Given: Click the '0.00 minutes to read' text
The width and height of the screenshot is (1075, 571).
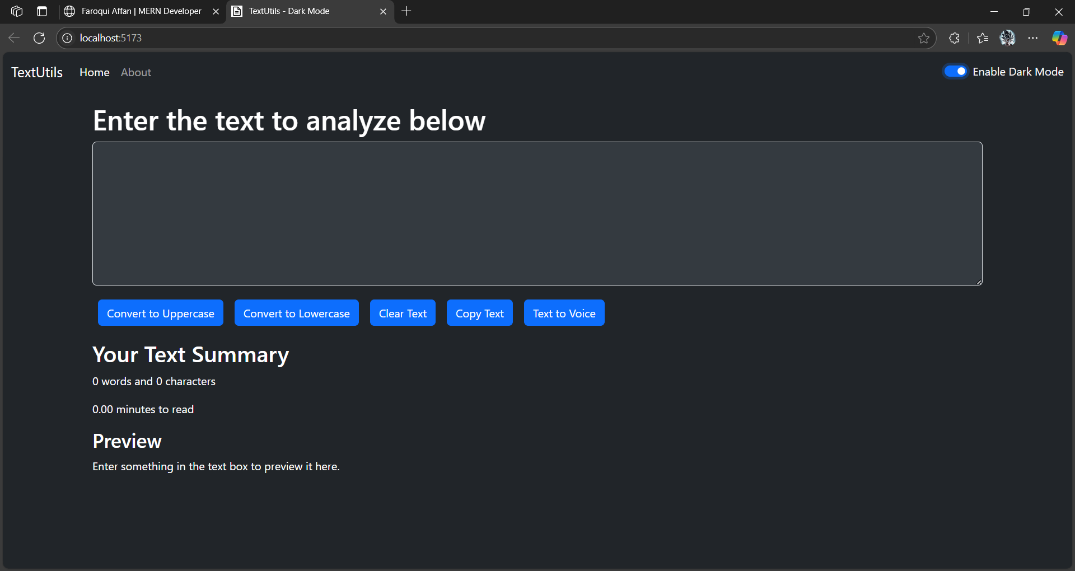Looking at the screenshot, I should coord(143,409).
